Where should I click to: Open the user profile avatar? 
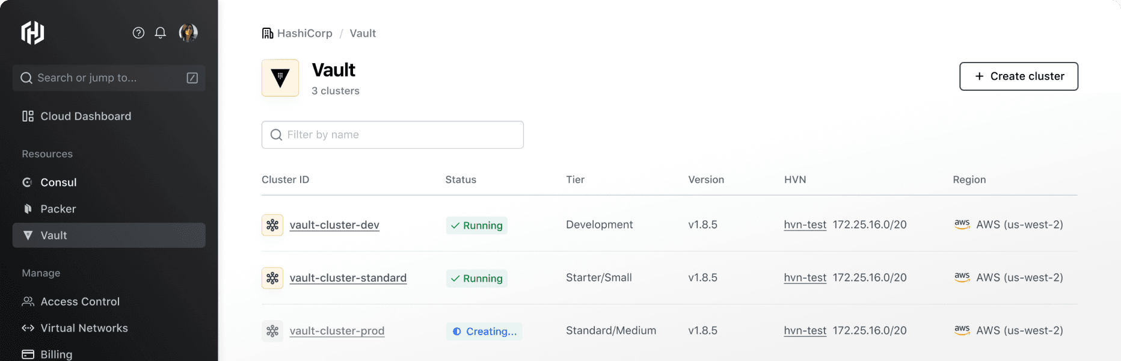point(188,32)
